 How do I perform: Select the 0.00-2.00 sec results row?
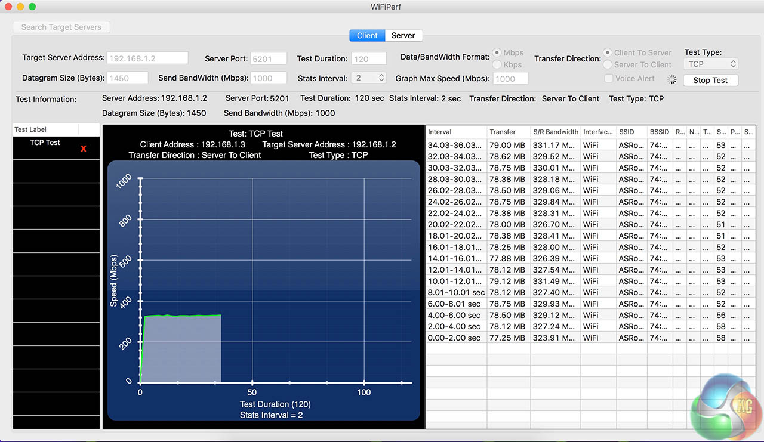(454, 338)
